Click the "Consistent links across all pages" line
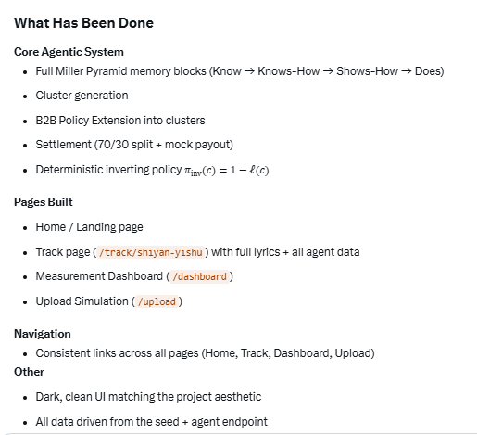Screen dimensions: 477x435 pos(205,353)
